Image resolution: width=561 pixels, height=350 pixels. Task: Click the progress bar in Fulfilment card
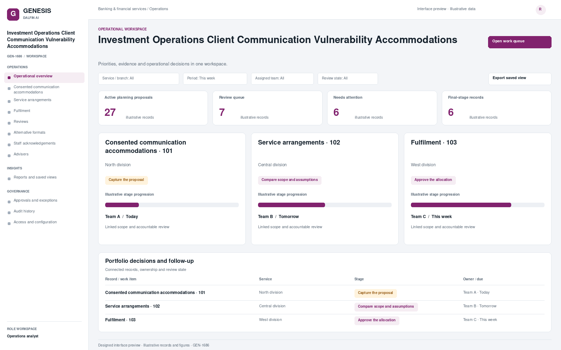(x=478, y=205)
